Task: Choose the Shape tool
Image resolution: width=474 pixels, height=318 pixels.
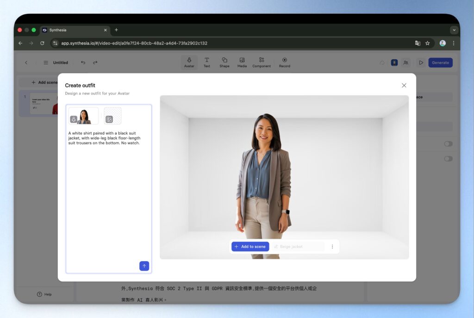Action: [225, 62]
